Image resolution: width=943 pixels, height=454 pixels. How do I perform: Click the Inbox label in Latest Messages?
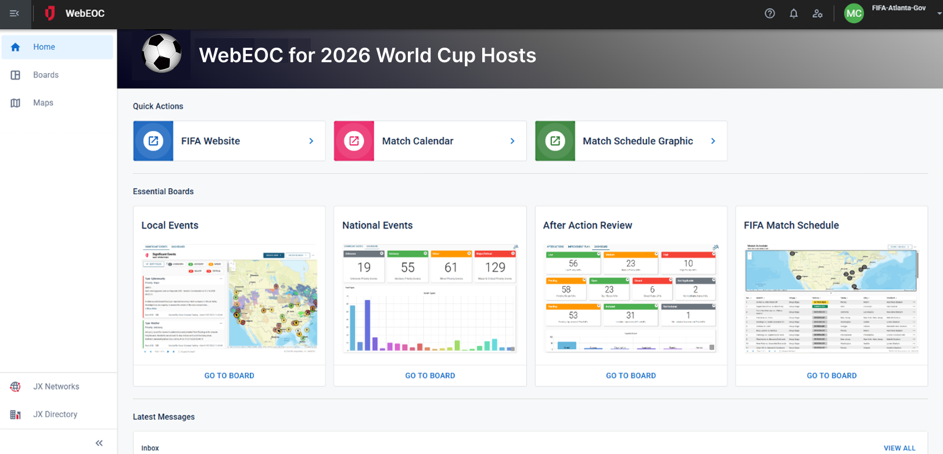pos(150,448)
